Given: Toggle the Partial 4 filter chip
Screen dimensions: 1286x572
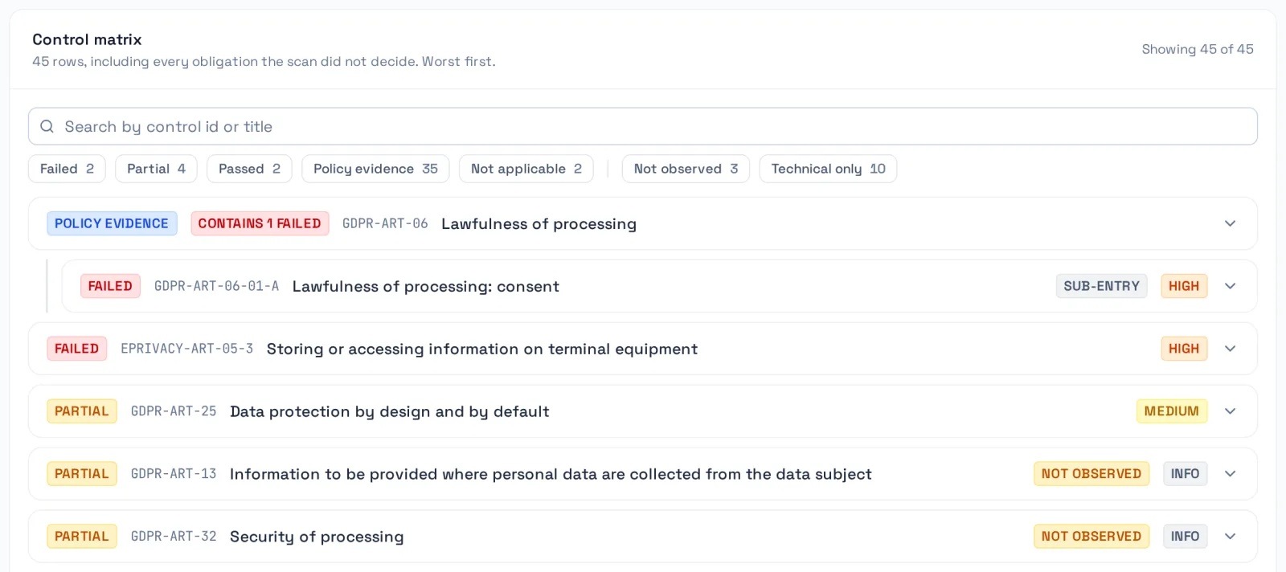Looking at the screenshot, I should (156, 169).
